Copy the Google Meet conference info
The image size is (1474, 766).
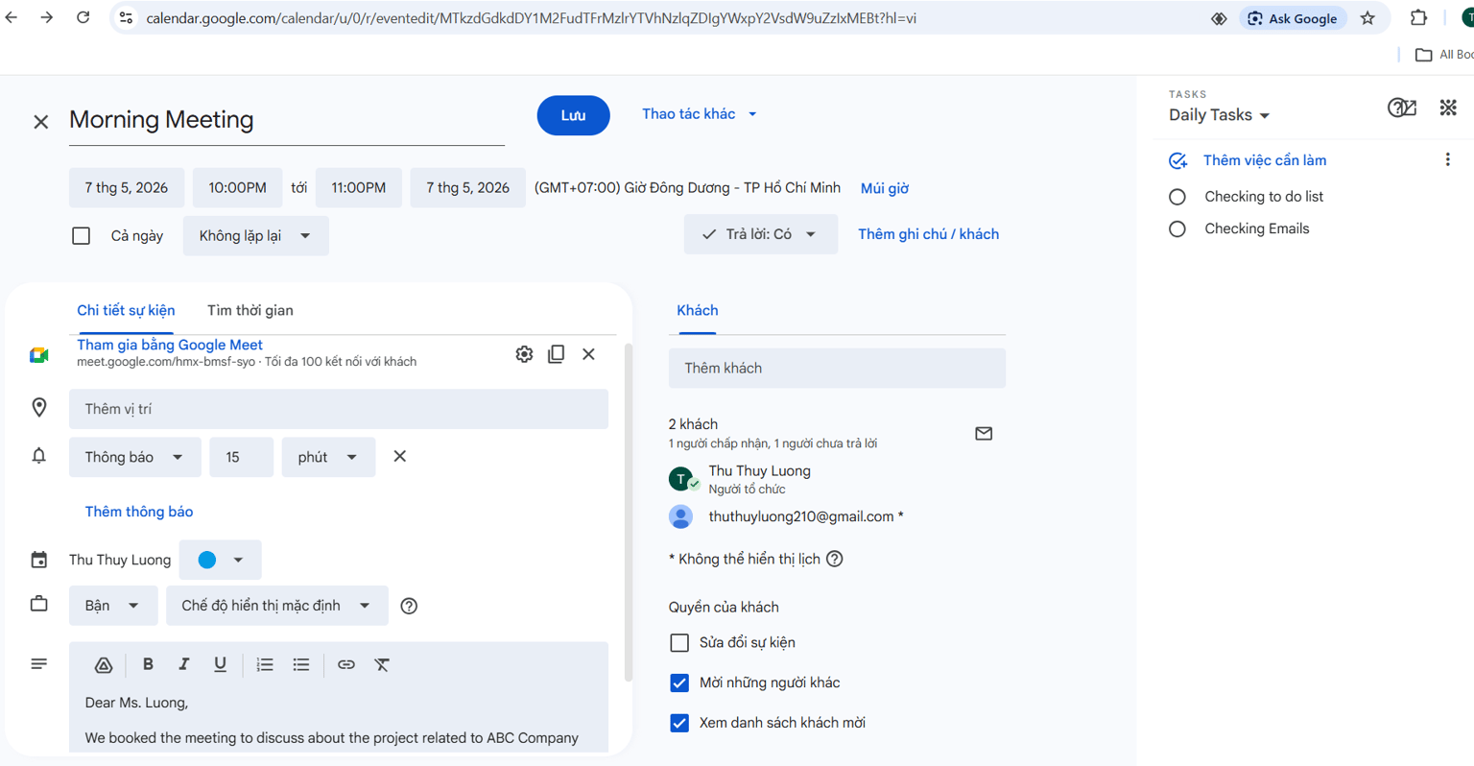coord(557,354)
